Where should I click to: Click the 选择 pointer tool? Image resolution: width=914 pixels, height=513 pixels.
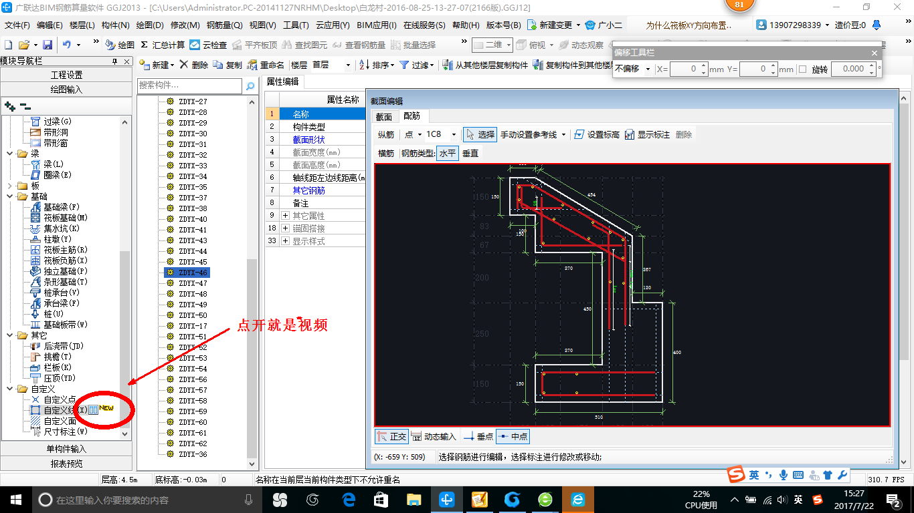[480, 134]
